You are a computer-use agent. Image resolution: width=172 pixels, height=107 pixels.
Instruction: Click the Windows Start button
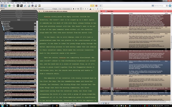(2, 106)
